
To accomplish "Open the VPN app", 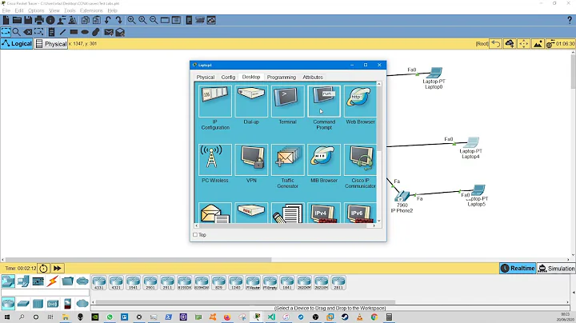I will coord(251,160).
